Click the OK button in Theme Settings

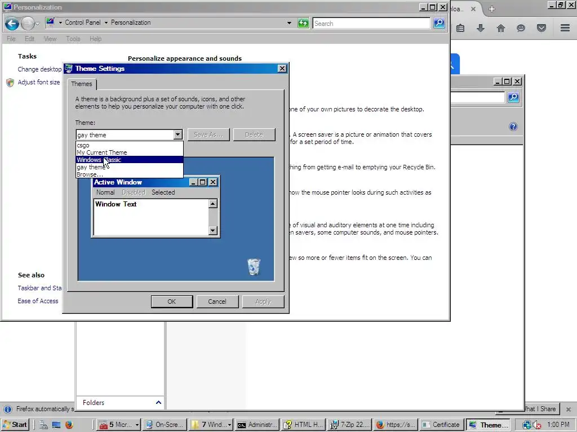point(171,301)
